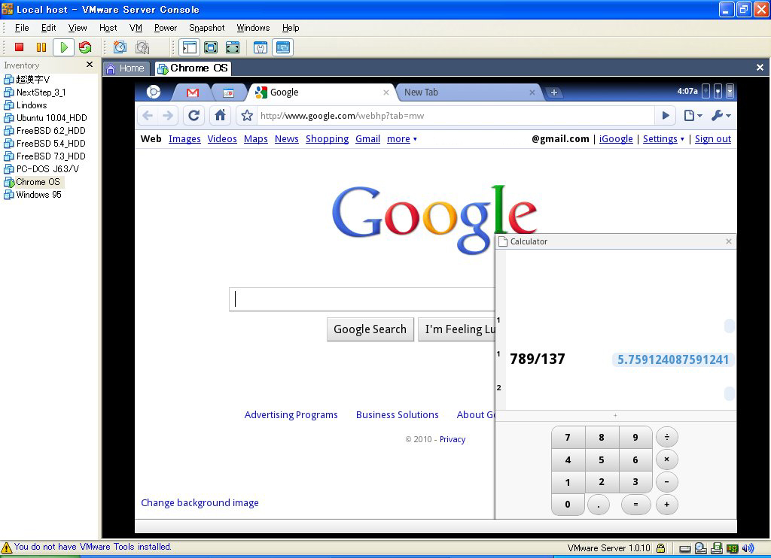Click the sound icon in VMware status bar

(x=748, y=548)
